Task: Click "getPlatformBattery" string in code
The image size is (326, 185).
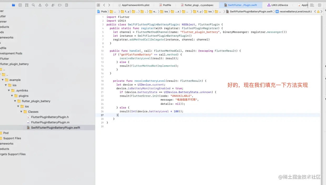Action: (136, 55)
